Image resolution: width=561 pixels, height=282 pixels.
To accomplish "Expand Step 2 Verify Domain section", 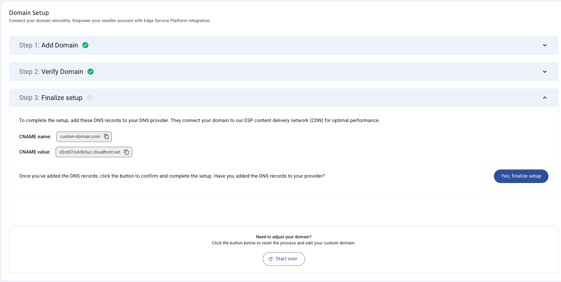I will pos(545,72).
